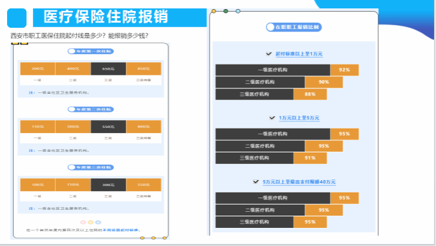Click the 医疗保险住院报销 title banner
Image resolution: width=436 pixels, height=246 pixels.
click(x=120, y=18)
